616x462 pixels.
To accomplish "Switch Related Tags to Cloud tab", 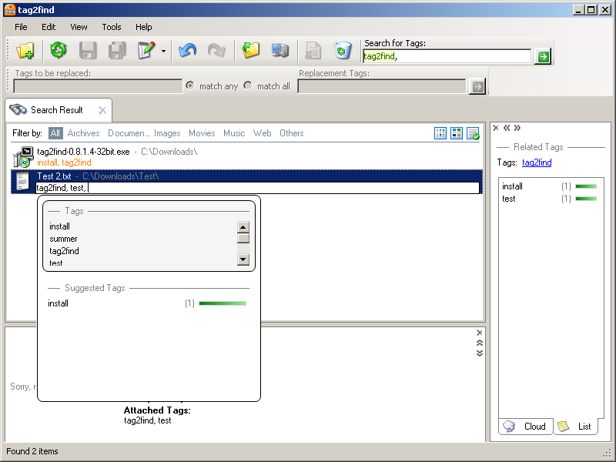I will tap(526, 427).
